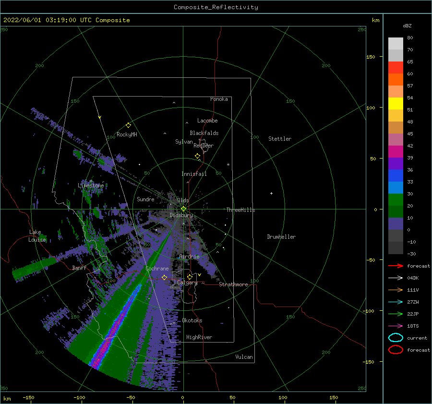The width and height of the screenshot is (432, 404).
Task: Click the Sundre label
Action: point(145,199)
